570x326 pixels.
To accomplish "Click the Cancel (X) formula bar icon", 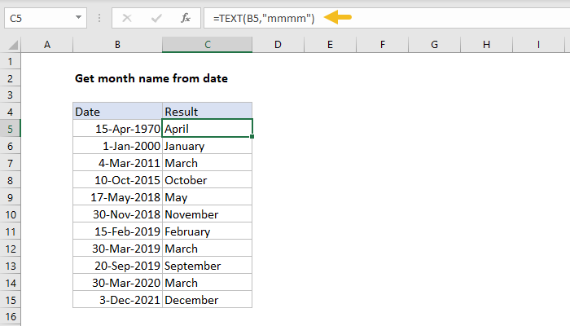I will pyautogui.click(x=125, y=17).
